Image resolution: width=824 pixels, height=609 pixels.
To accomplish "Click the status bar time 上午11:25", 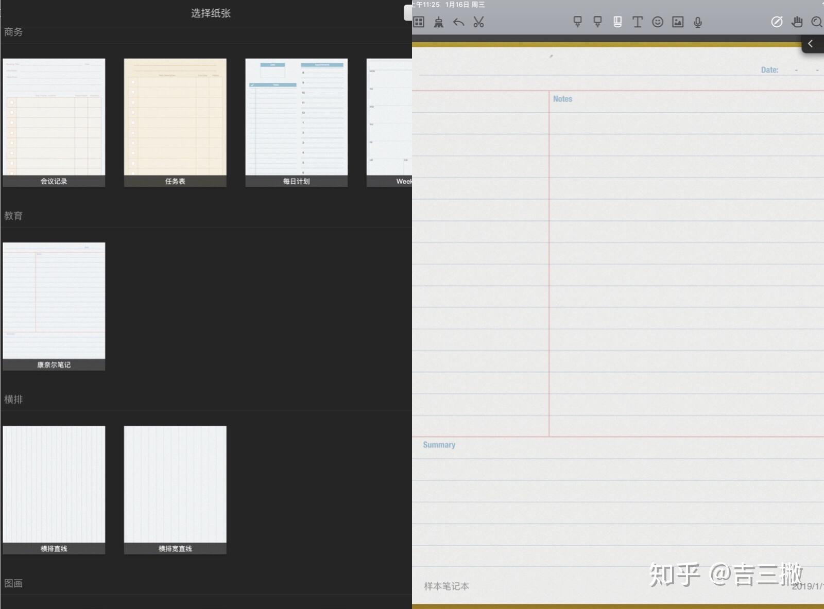I will pyautogui.click(x=426, y=5).
